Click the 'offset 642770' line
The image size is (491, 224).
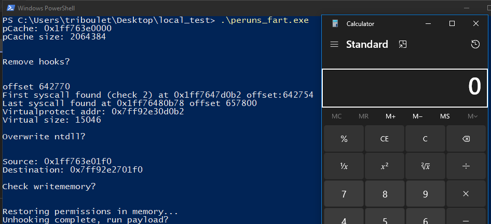point(36,87)
